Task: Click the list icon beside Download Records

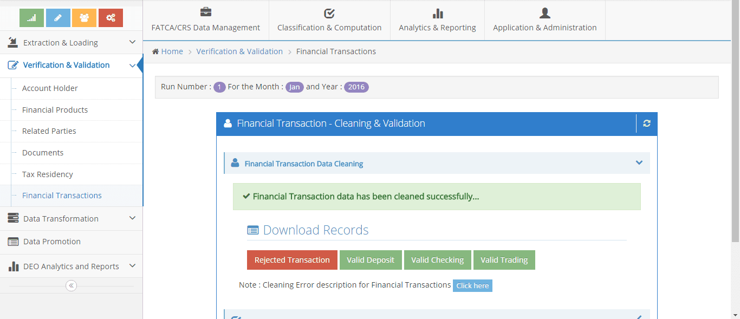Action: pyautogui.click(x=253, y=230)
